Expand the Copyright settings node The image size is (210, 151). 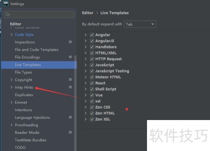(x=11, y=79)
